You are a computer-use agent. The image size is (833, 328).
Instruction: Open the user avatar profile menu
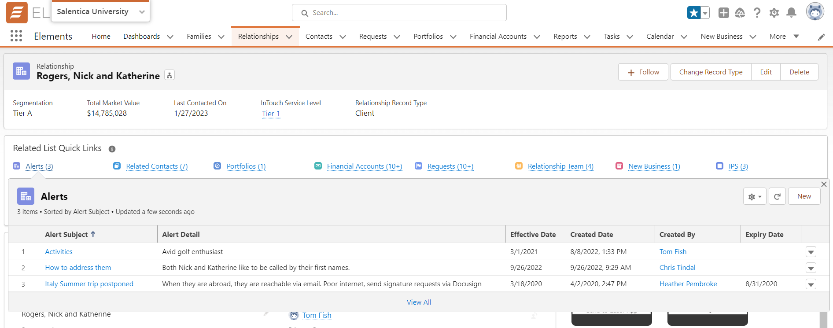tap(815, 12)
